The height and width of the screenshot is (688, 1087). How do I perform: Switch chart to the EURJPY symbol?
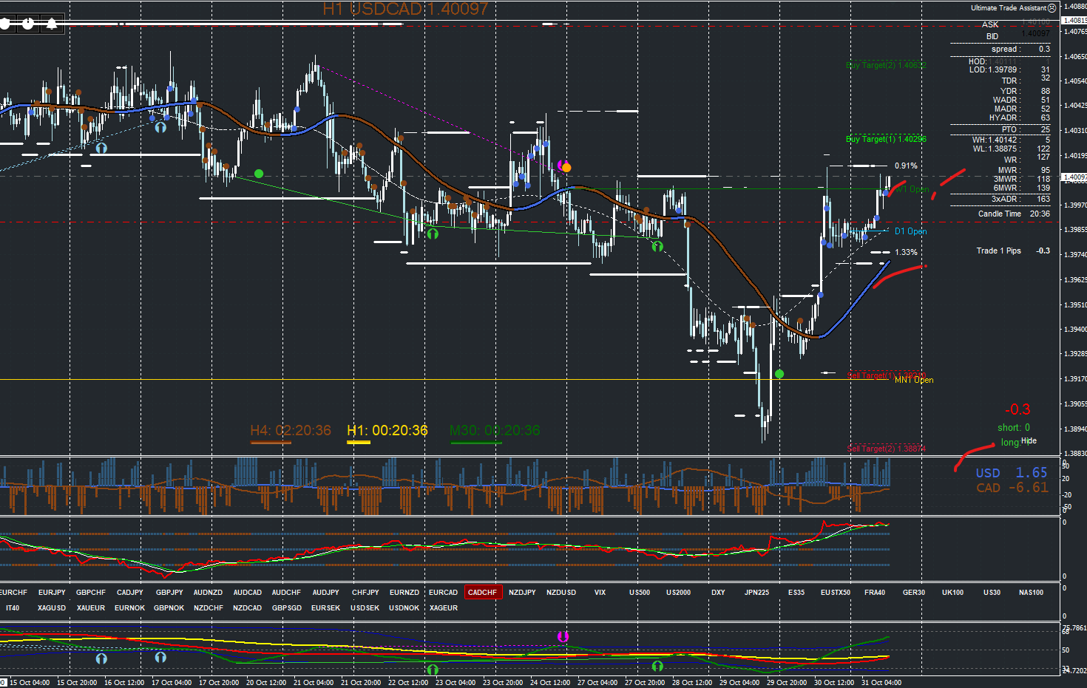pos(52,592)
